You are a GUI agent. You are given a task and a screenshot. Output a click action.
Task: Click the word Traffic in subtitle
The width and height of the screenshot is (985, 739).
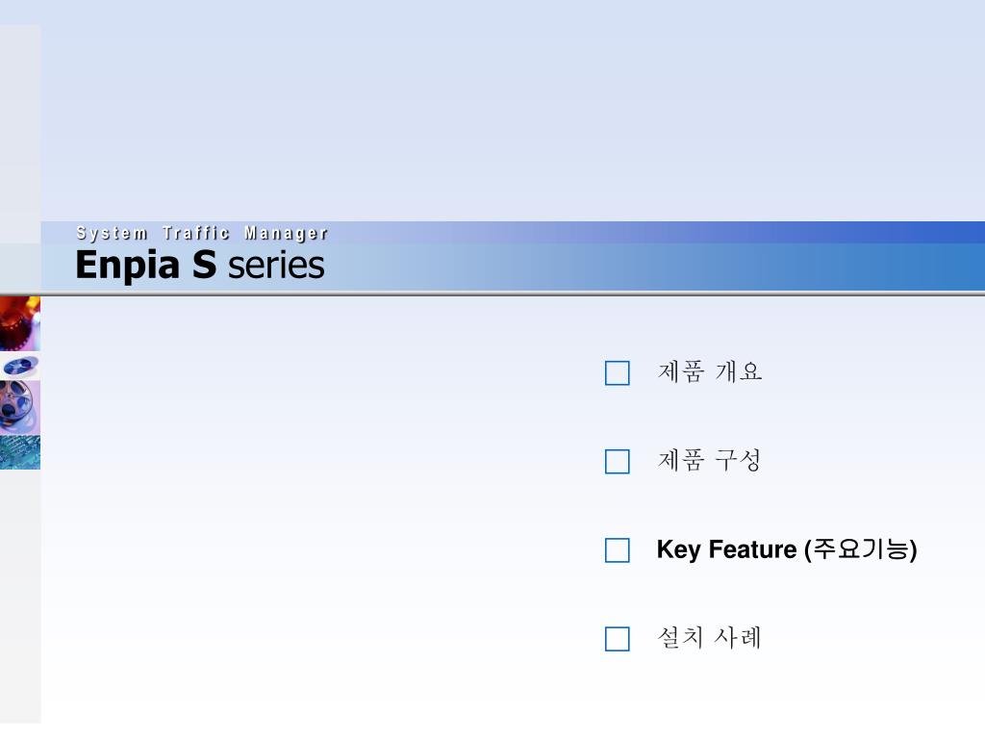(196, 233)
